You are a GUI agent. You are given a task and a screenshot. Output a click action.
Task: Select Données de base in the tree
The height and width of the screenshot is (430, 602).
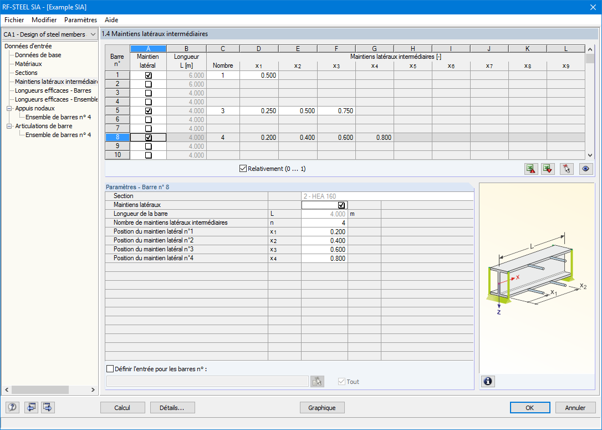click(x=38, y=55)
